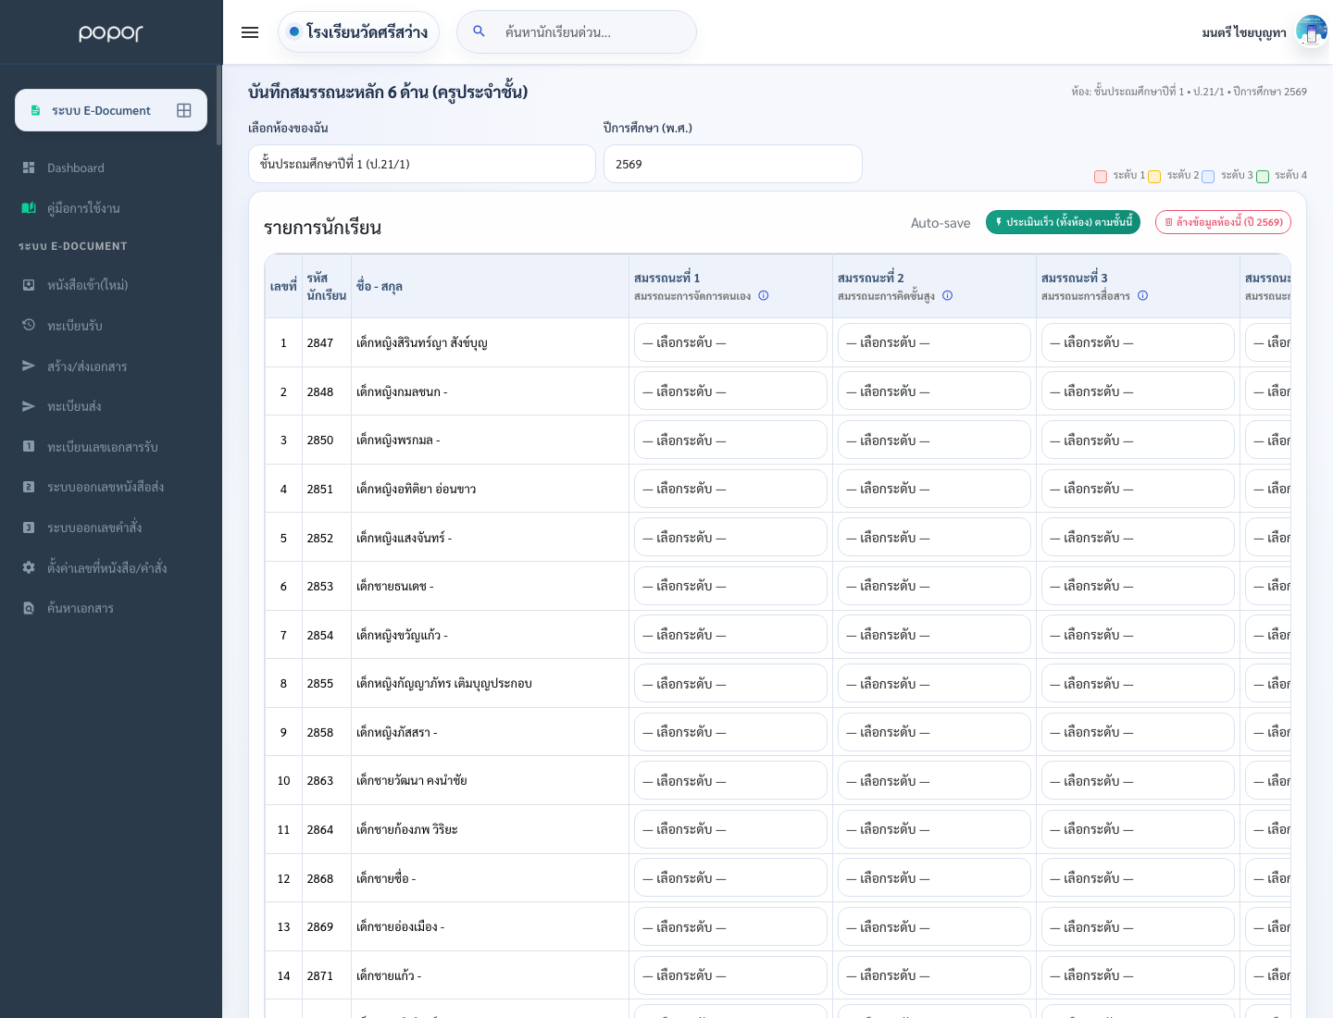Open สมรรถนะที่ 2 dropdown for เด็กชายวัฒนา คงนำชัย
Screen dimensions: 1333x1018
click(x=934, y=781)
